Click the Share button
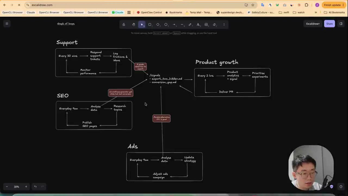Screen dimensions: 348x196 [330, 24]
